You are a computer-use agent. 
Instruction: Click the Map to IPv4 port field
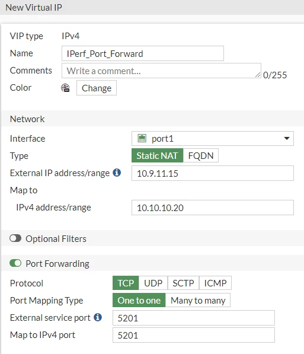tap(194, 335)
